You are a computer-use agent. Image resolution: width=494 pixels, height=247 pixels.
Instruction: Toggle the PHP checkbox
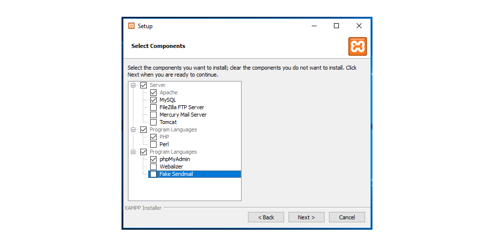(x=154, y=137)
